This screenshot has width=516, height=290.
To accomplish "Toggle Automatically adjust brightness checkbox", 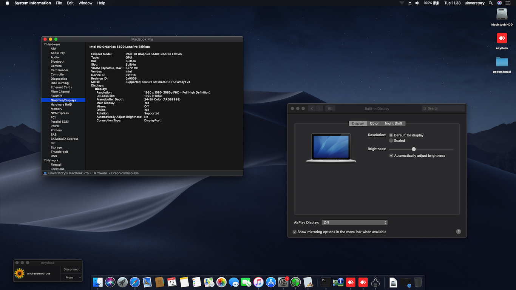I will tap(391, 156).
